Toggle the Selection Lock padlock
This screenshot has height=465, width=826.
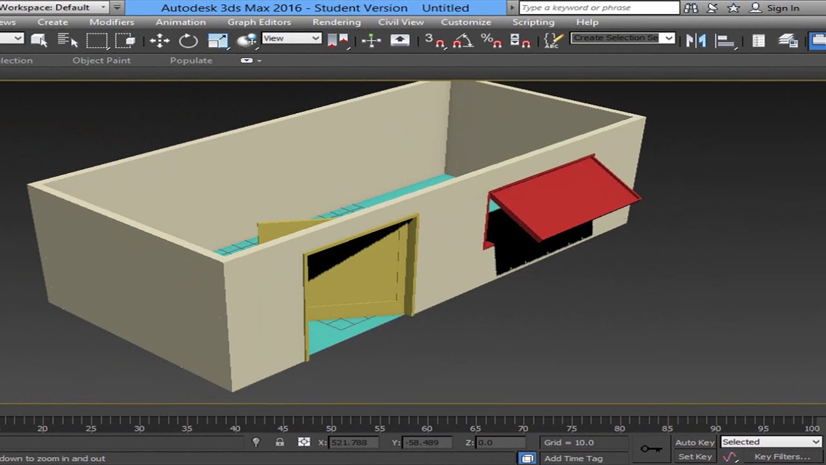pos(279,442)
